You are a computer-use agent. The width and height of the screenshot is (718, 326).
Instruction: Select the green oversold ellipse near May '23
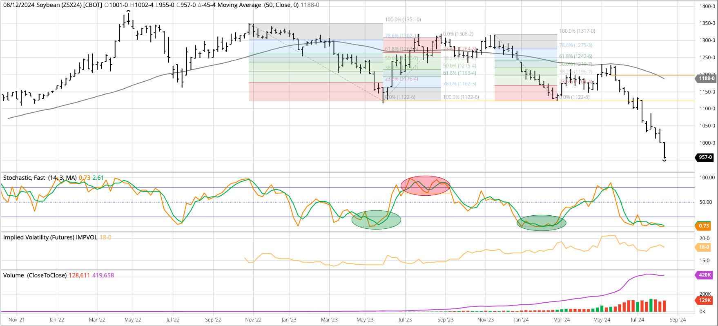[376, 220]
